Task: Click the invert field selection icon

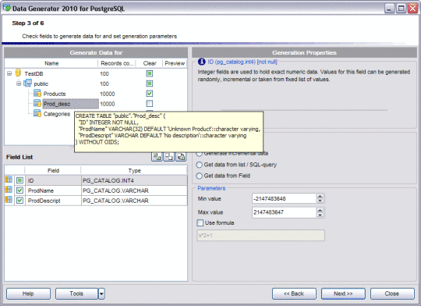Action: click(x=181, y=156)
